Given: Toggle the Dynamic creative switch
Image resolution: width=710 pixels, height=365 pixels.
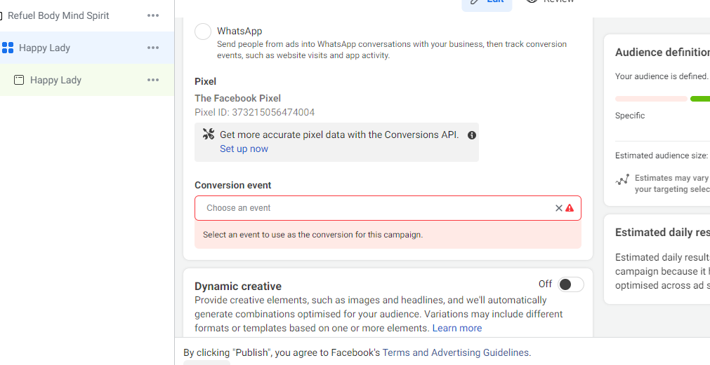Looking at the screenshot, I should (x=570, y=284).
